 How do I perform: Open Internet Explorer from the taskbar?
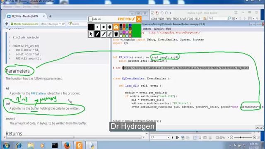click(19, 145)
